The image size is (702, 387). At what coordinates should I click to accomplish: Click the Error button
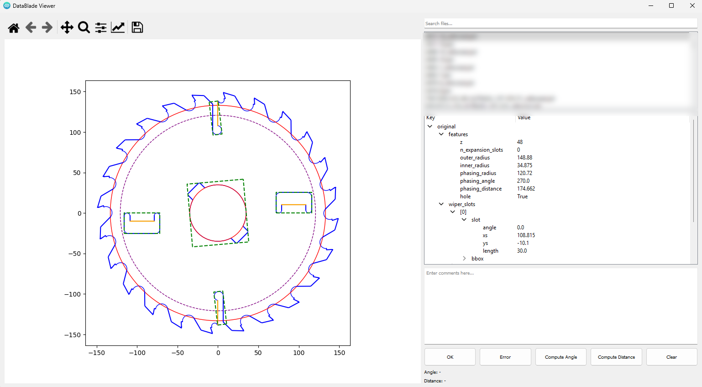point(505,357)
